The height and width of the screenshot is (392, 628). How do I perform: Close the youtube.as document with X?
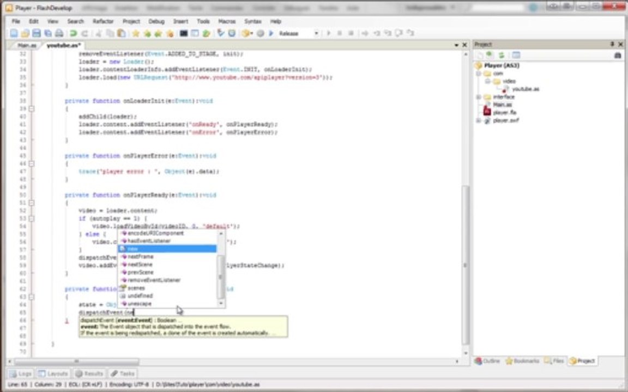click(464, 45)
